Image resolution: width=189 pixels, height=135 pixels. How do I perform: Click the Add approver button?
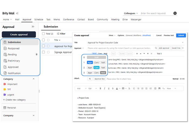tap(164, 48)
